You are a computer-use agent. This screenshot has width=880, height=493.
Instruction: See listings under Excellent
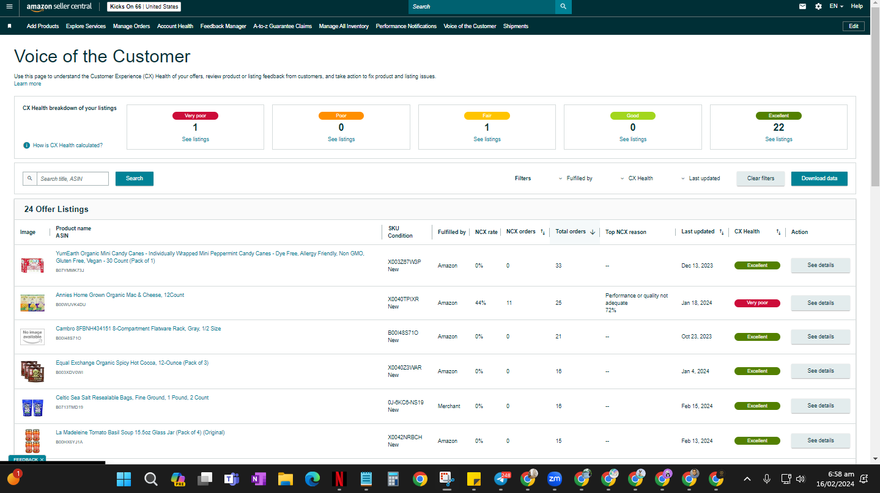pos(778,139)
